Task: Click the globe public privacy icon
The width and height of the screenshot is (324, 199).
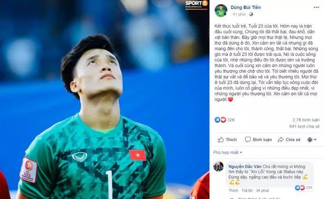Action: tap(251, 14)
